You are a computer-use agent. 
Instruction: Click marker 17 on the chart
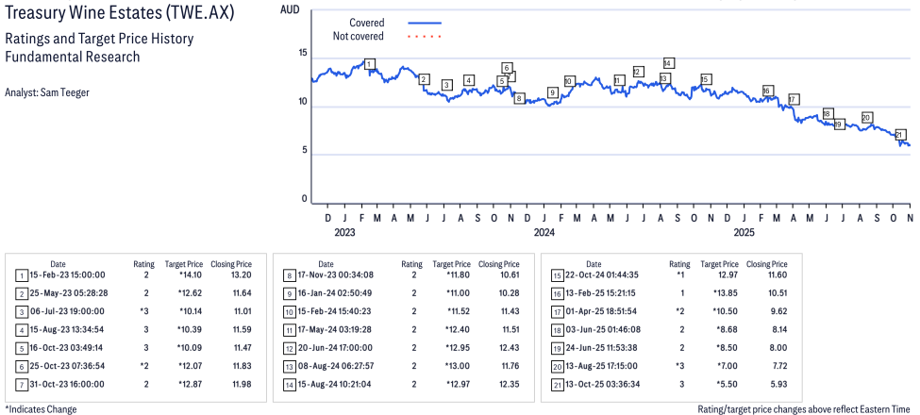tap(794, 99)
